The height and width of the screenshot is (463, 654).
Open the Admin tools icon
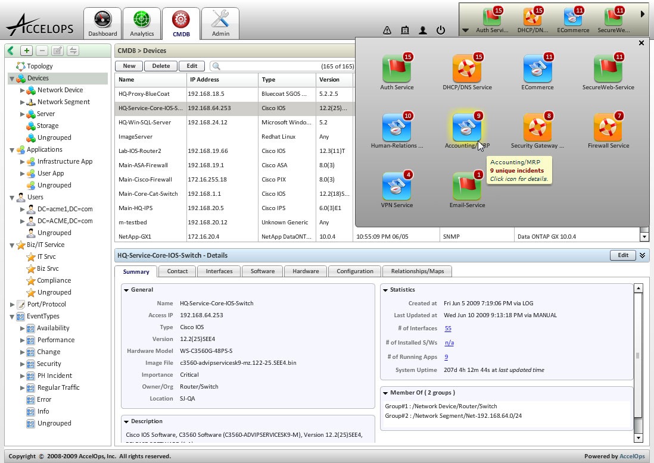[220, 20]
